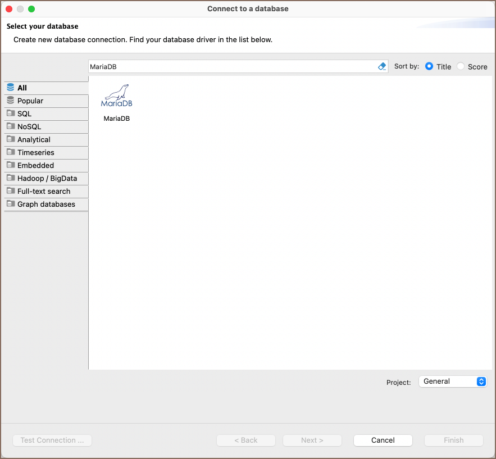The image size is (496, 459).
Task: Click the Popular category database icon
Action: click(x=11, y=101)
